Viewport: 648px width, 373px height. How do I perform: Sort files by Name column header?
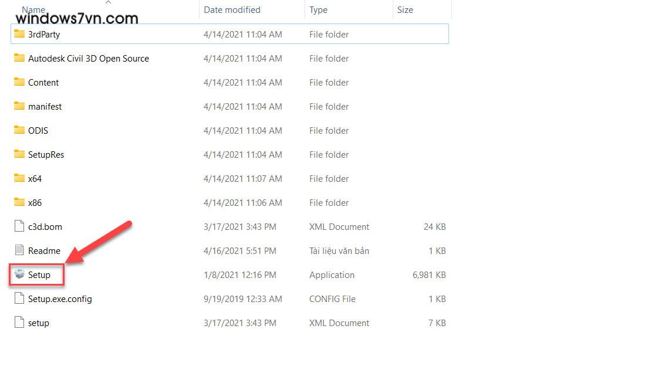click(33, 10)
